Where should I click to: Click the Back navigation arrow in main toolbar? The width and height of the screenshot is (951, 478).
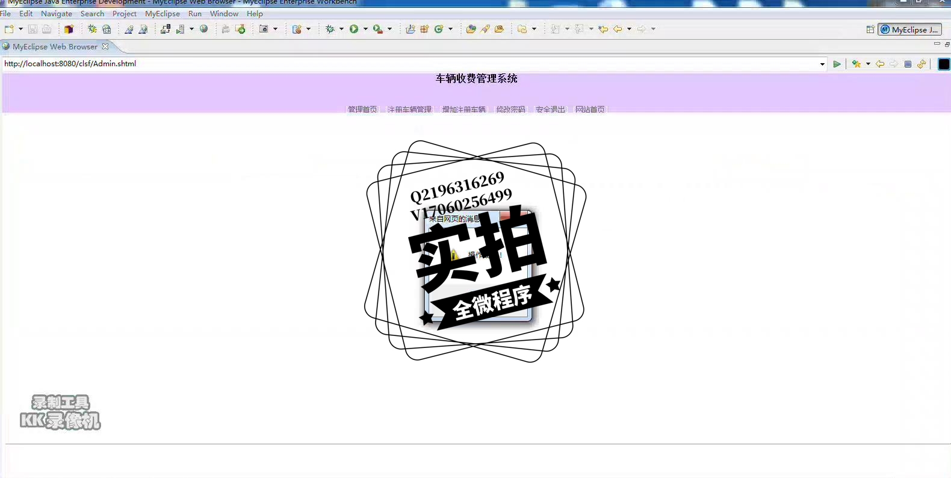point(618,29)
